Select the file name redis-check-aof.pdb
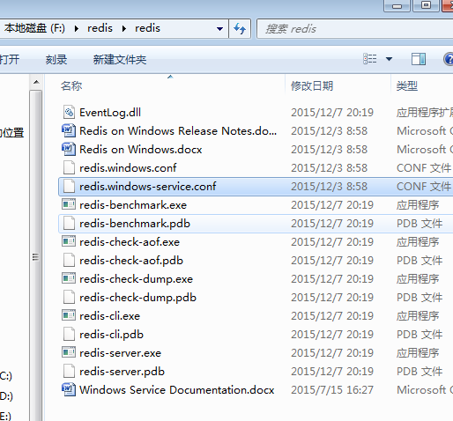453x421 pixels. 131,261
